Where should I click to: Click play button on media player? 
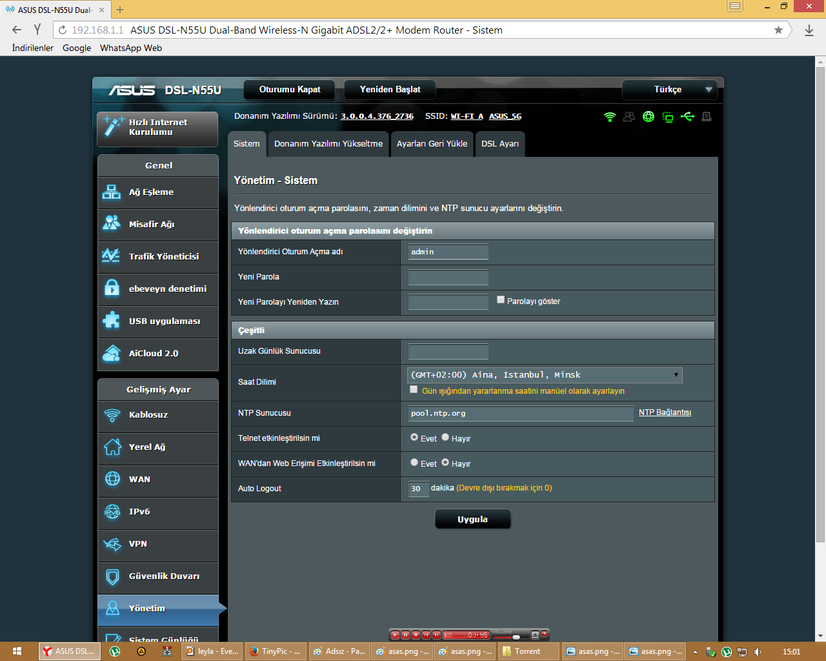pyautogui.click(x=396, y=635)
